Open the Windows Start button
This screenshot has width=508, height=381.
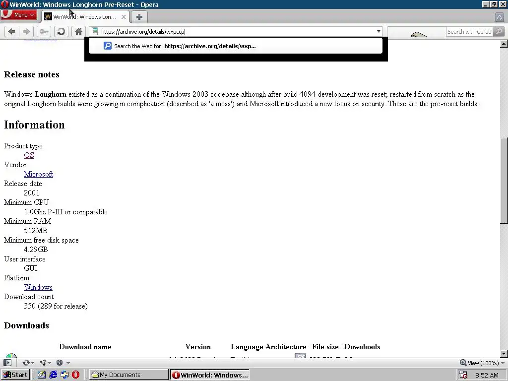click(x=15, y=375)
